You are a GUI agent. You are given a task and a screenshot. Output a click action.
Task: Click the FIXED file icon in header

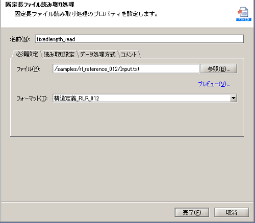244,14
